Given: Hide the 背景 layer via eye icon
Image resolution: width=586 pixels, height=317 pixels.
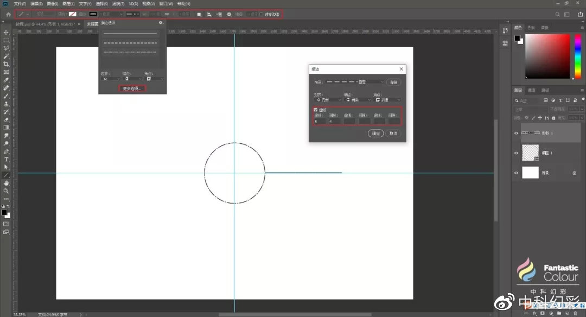Looking at the screenshot, I should (x=516, y=173).
